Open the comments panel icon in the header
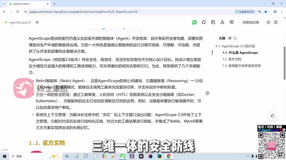This screenshot has height=160, width=286. pos(268,22)
